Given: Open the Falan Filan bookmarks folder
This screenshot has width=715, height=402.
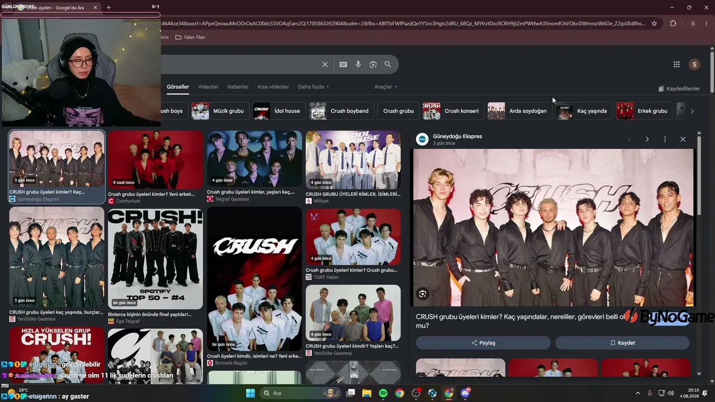Looking at the screenshot, I should pyautogui.click(x=190, y=37).
